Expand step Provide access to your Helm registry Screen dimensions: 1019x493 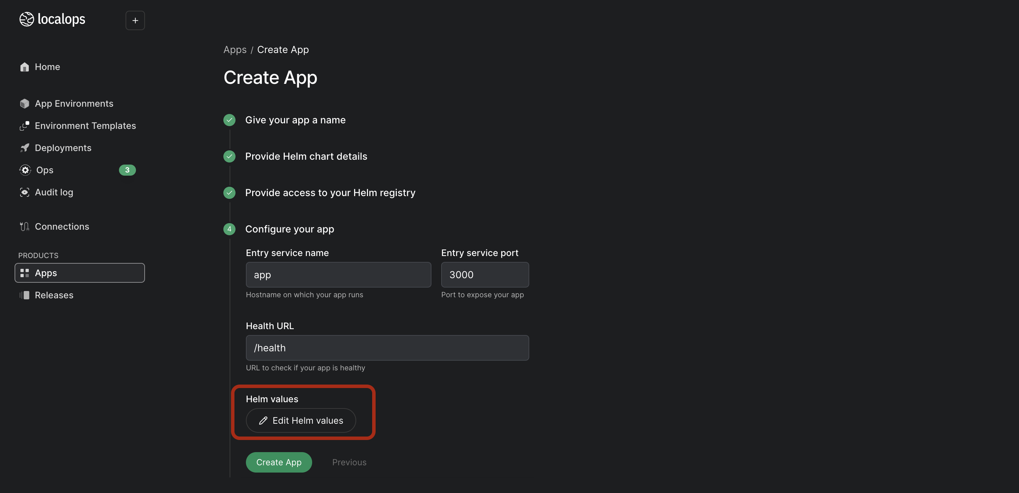tap(330, 193)
